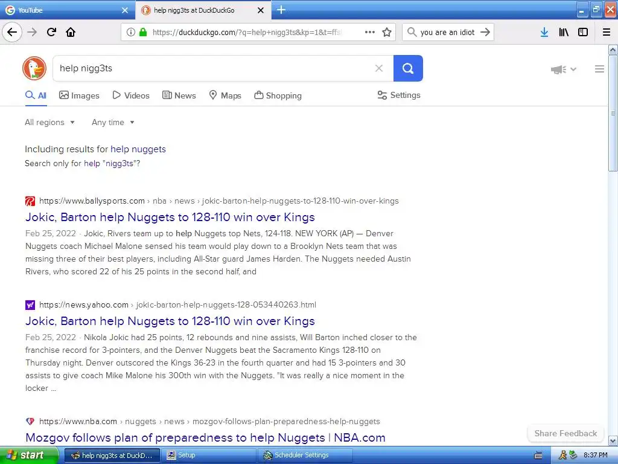Screen dimensions: 618x464
Task: Submit the 'you are an idiot' search arrow
Action: tap(485, 32)
